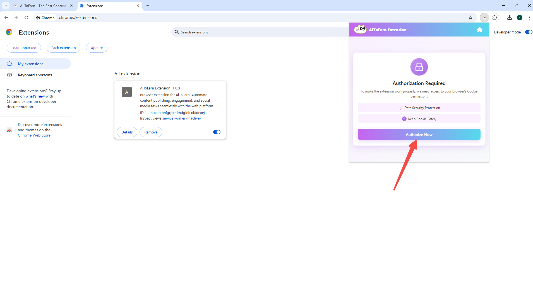Turn off Developer mode switch
This screenshot has height=287, width=533.
tap(528, 32)
